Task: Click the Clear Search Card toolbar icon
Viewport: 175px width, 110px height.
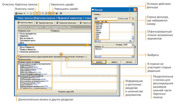Action: [38, 13]
